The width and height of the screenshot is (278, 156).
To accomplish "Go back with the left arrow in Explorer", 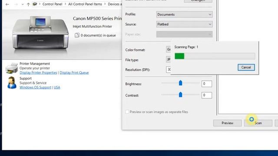I will (7, 4).
